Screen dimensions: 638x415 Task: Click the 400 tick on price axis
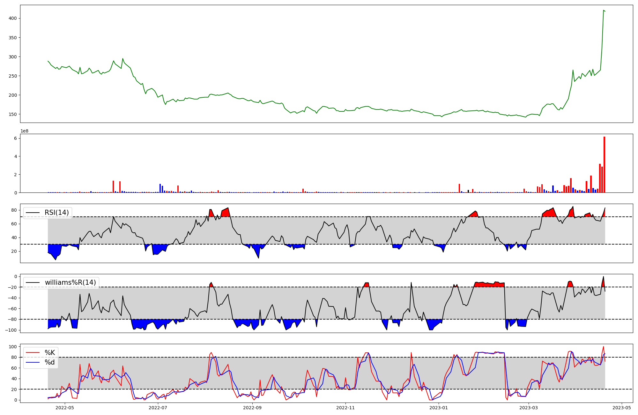pos(13,19)
